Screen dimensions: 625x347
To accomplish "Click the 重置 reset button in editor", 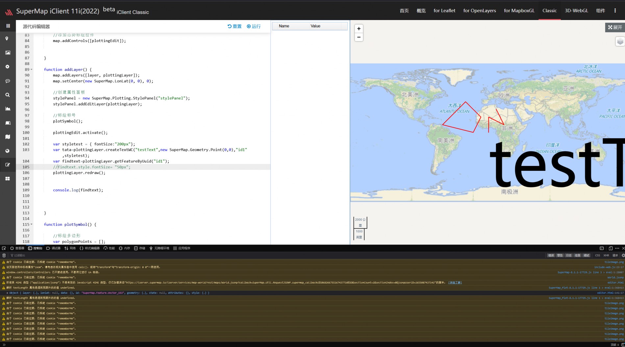I will pos(235,26).
